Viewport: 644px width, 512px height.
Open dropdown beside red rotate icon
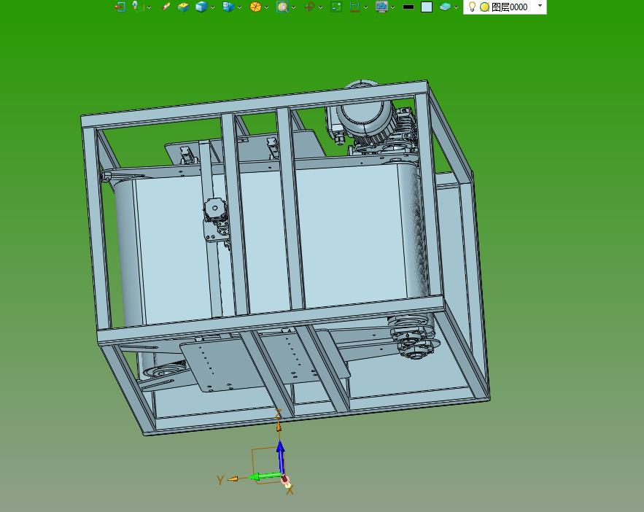[320, 7]
